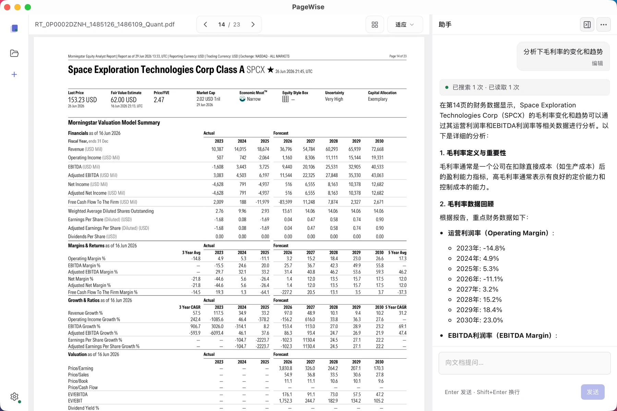
Task: Click the Page 14 of 23 header text
Action: [x=398, y=56]
